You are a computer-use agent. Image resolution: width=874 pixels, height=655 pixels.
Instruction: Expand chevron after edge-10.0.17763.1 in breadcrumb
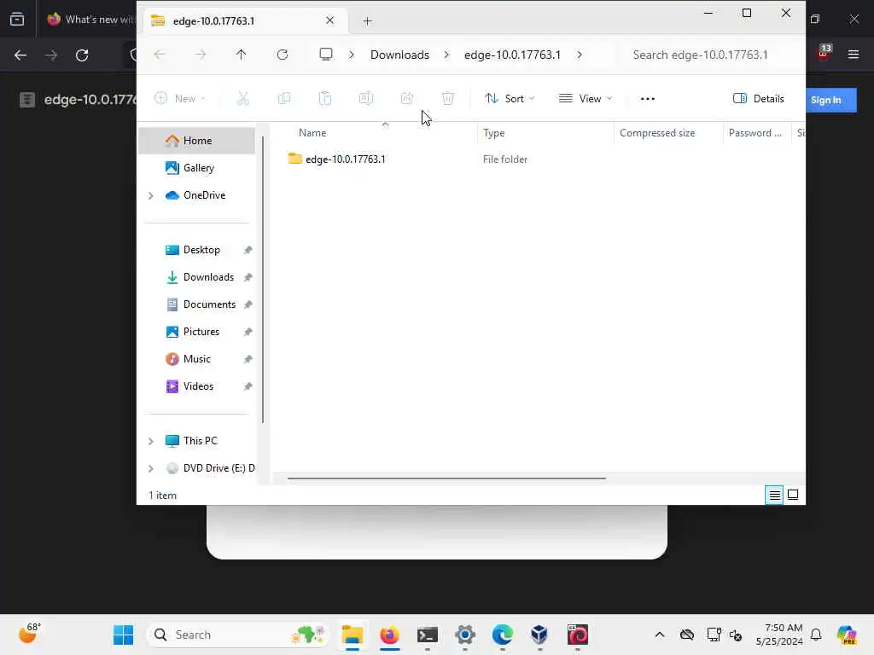point(580,55)
